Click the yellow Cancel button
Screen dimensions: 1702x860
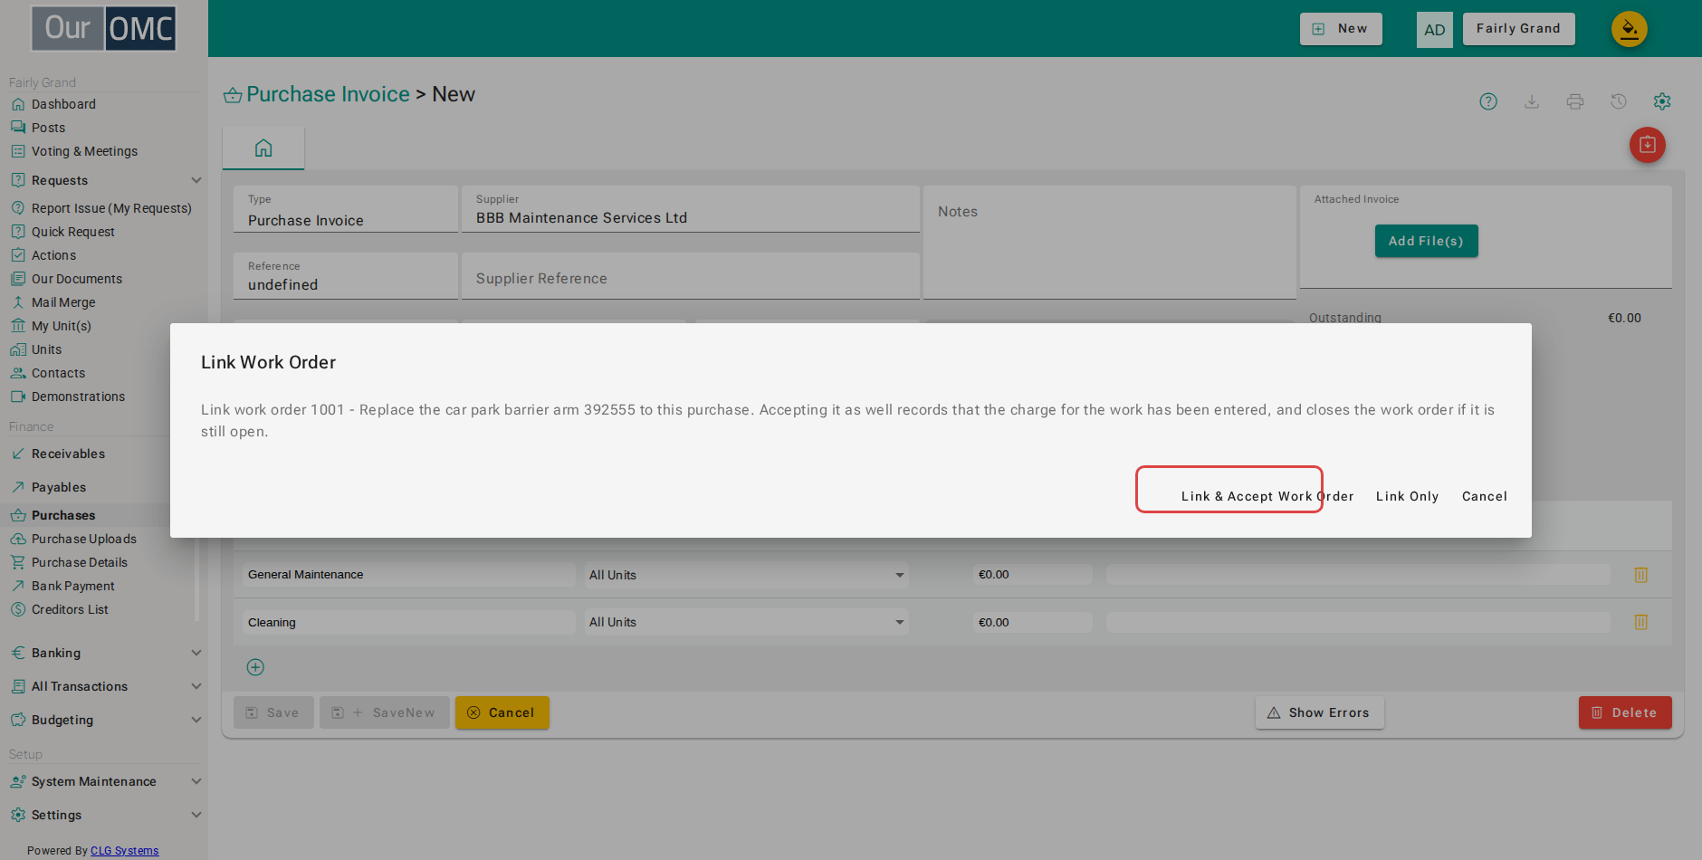pyautogui.click(x=502, y=712)
